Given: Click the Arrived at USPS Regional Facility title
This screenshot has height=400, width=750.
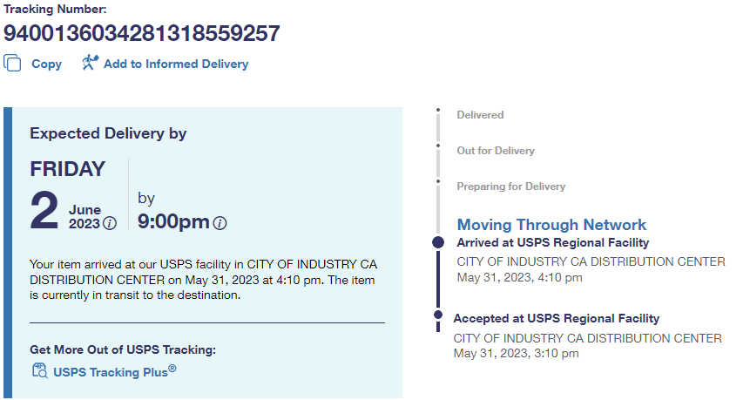Looking at the screenshot, I should coord(552,243).
